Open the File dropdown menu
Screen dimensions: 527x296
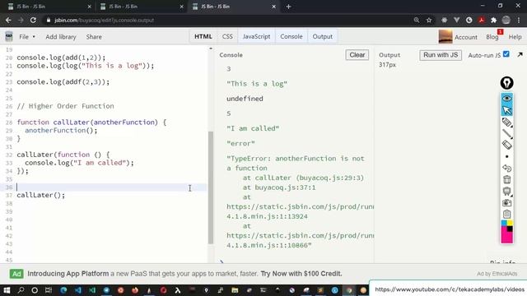27,37
